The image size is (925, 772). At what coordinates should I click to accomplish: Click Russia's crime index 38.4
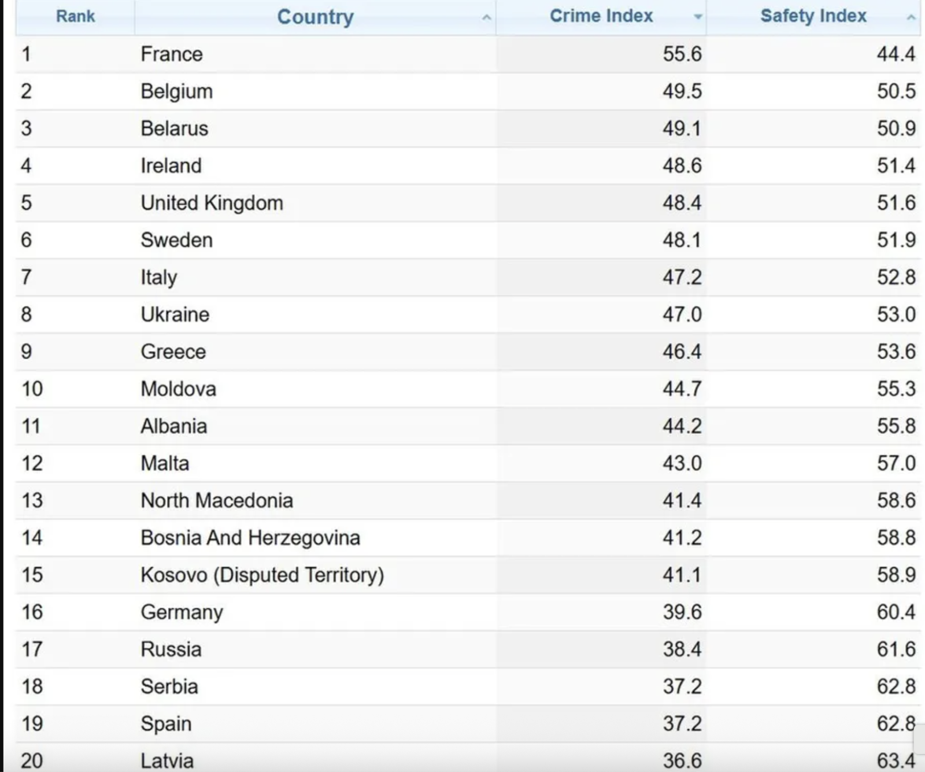(x=682, y=649)
